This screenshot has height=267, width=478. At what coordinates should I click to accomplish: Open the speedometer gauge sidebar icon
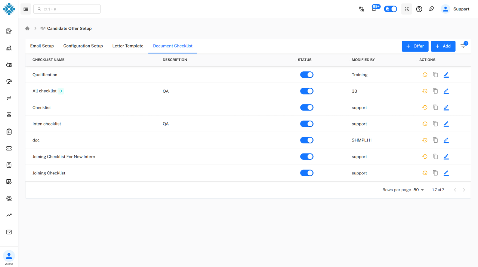[x=9, y=81]
